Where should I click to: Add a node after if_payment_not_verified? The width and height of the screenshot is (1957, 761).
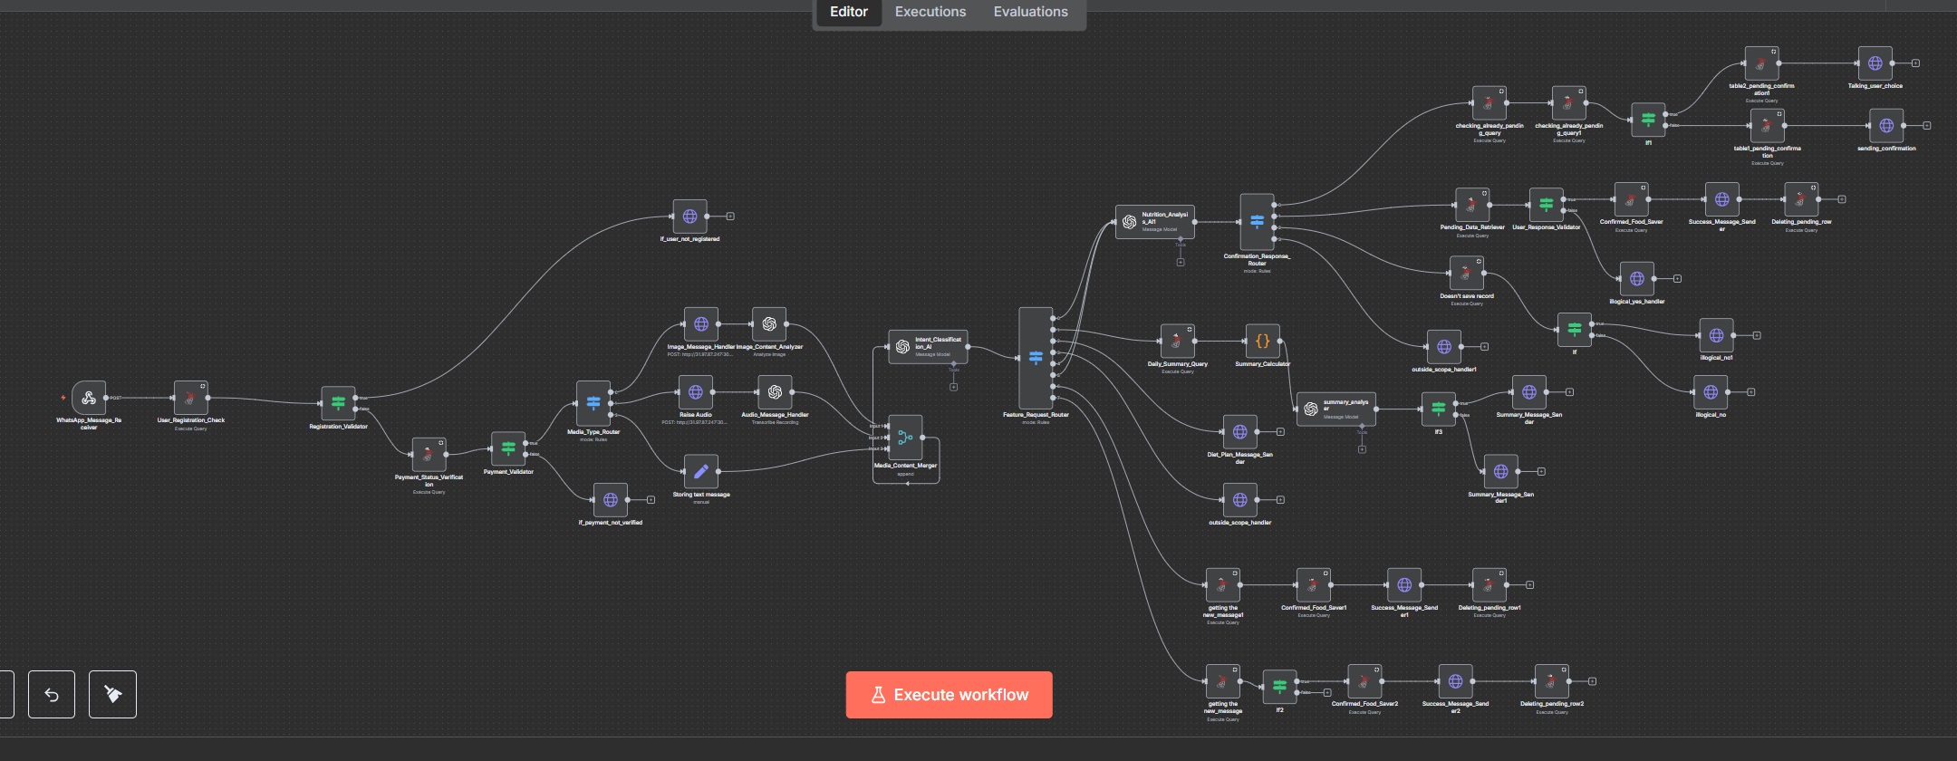[651, 500]
